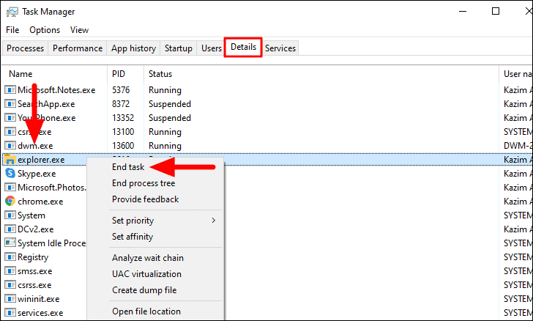Click PID value 13352
This screenshot has height=321, width=533.
pyautogui.click(x=123, y=118)
